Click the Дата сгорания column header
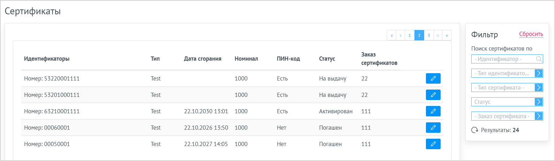 [x=203, y=59]
